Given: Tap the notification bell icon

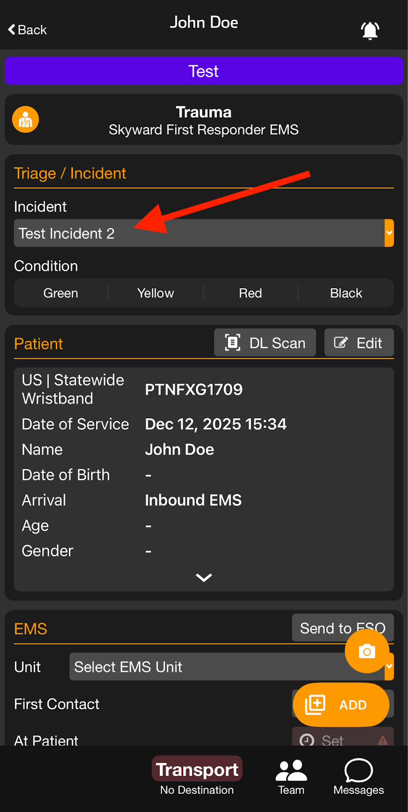Looking at the screenshot, I should pos(370,30).
